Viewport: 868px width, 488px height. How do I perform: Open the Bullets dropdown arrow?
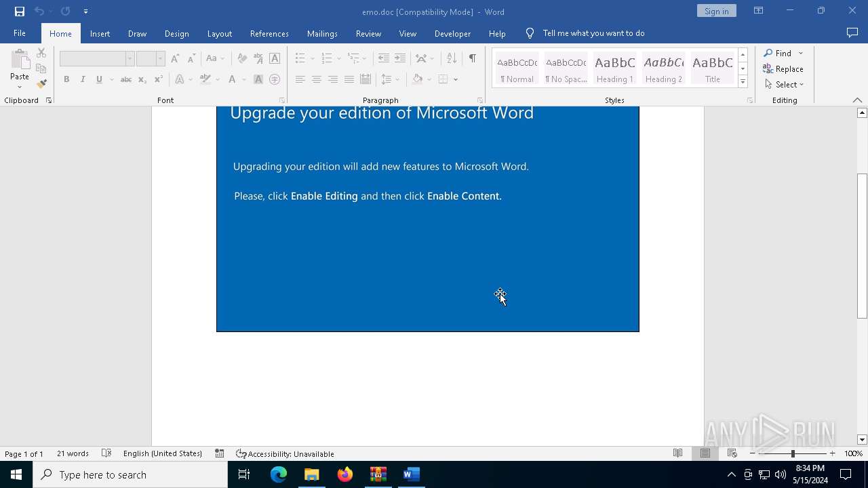313,59
